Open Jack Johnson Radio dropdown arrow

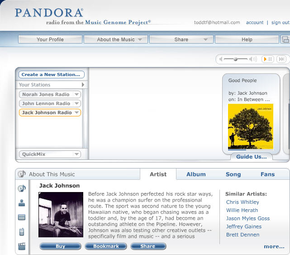(77, 113)
